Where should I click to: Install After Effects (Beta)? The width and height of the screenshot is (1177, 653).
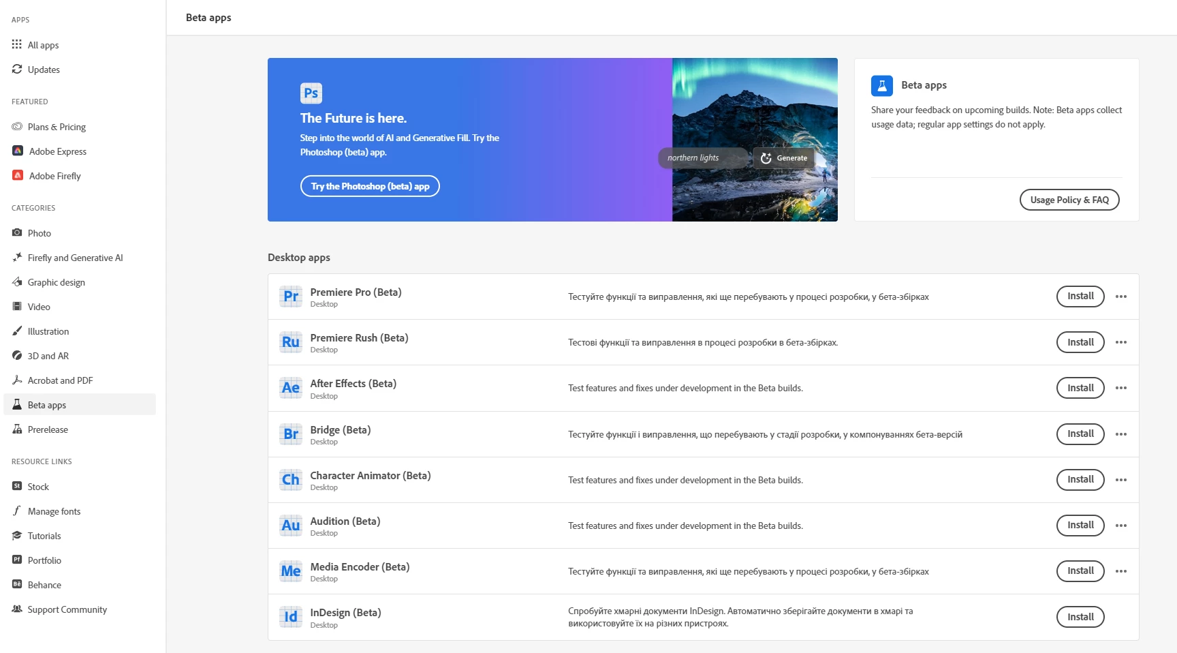[x=1080, y=388]
